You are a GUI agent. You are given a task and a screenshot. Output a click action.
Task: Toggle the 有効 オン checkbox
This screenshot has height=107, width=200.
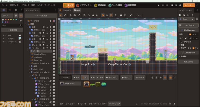point(190,34)
